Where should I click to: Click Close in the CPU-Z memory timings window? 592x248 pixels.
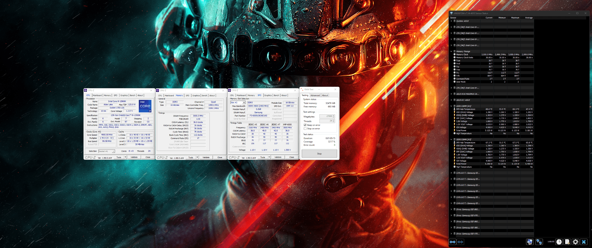click(x=220, y=157)
